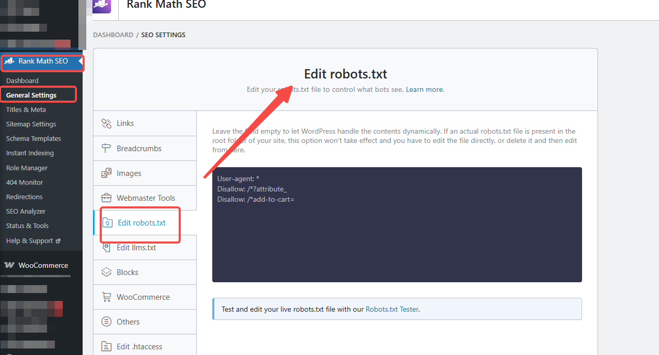Open the Rank Math SEO sidebar menu
The width and height of the screenshot is (659, 355).
(42, 61)
